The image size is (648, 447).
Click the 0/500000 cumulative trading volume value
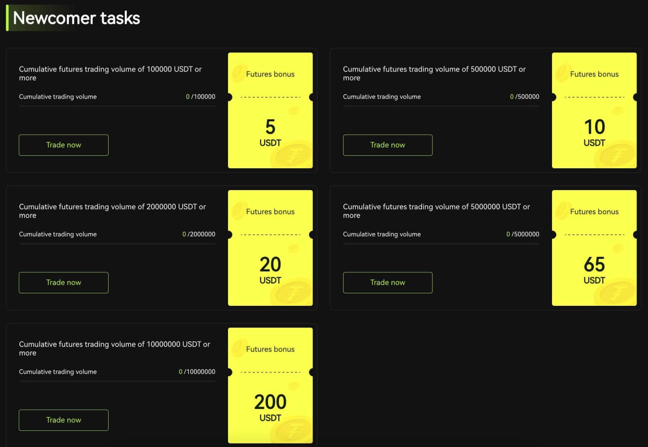click(524, 97)
